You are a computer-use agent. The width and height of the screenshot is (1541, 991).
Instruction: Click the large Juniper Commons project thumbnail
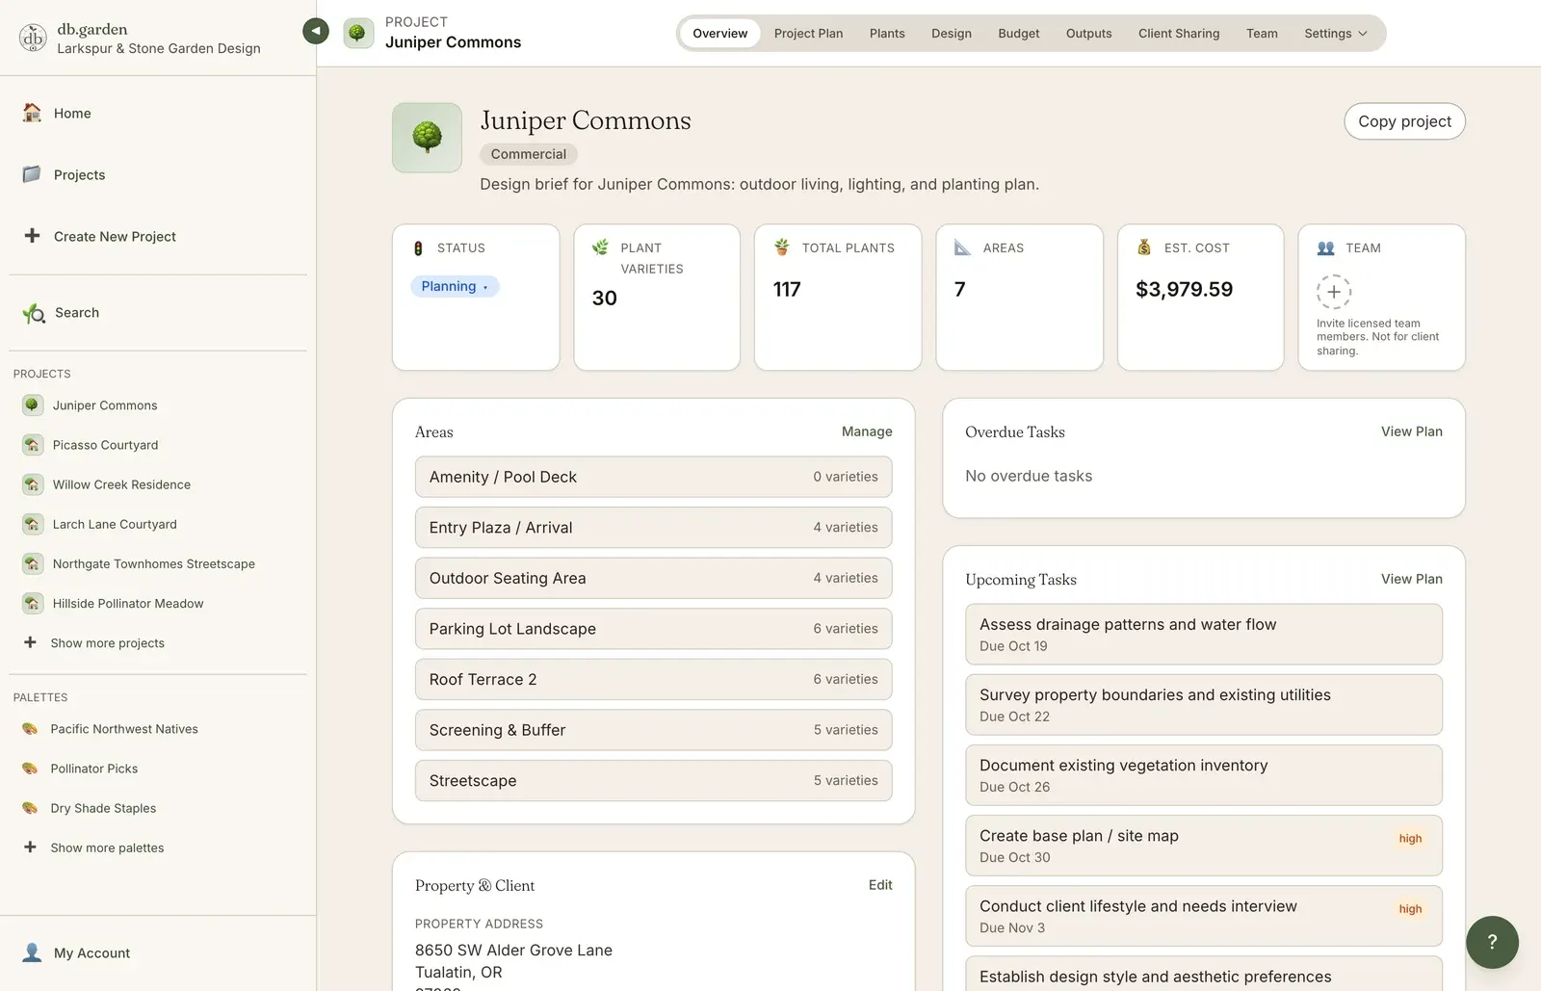tap(427, 138)
